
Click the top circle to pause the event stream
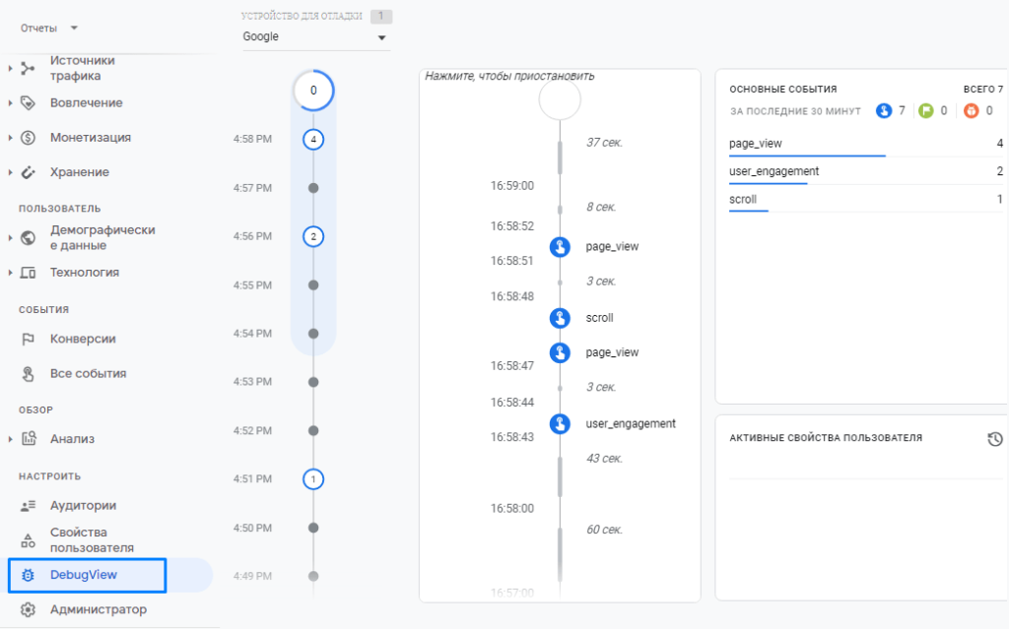(560, 99)
